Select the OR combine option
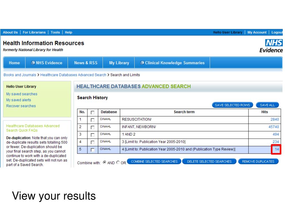 pyautogui.click(x=118, y=162)
